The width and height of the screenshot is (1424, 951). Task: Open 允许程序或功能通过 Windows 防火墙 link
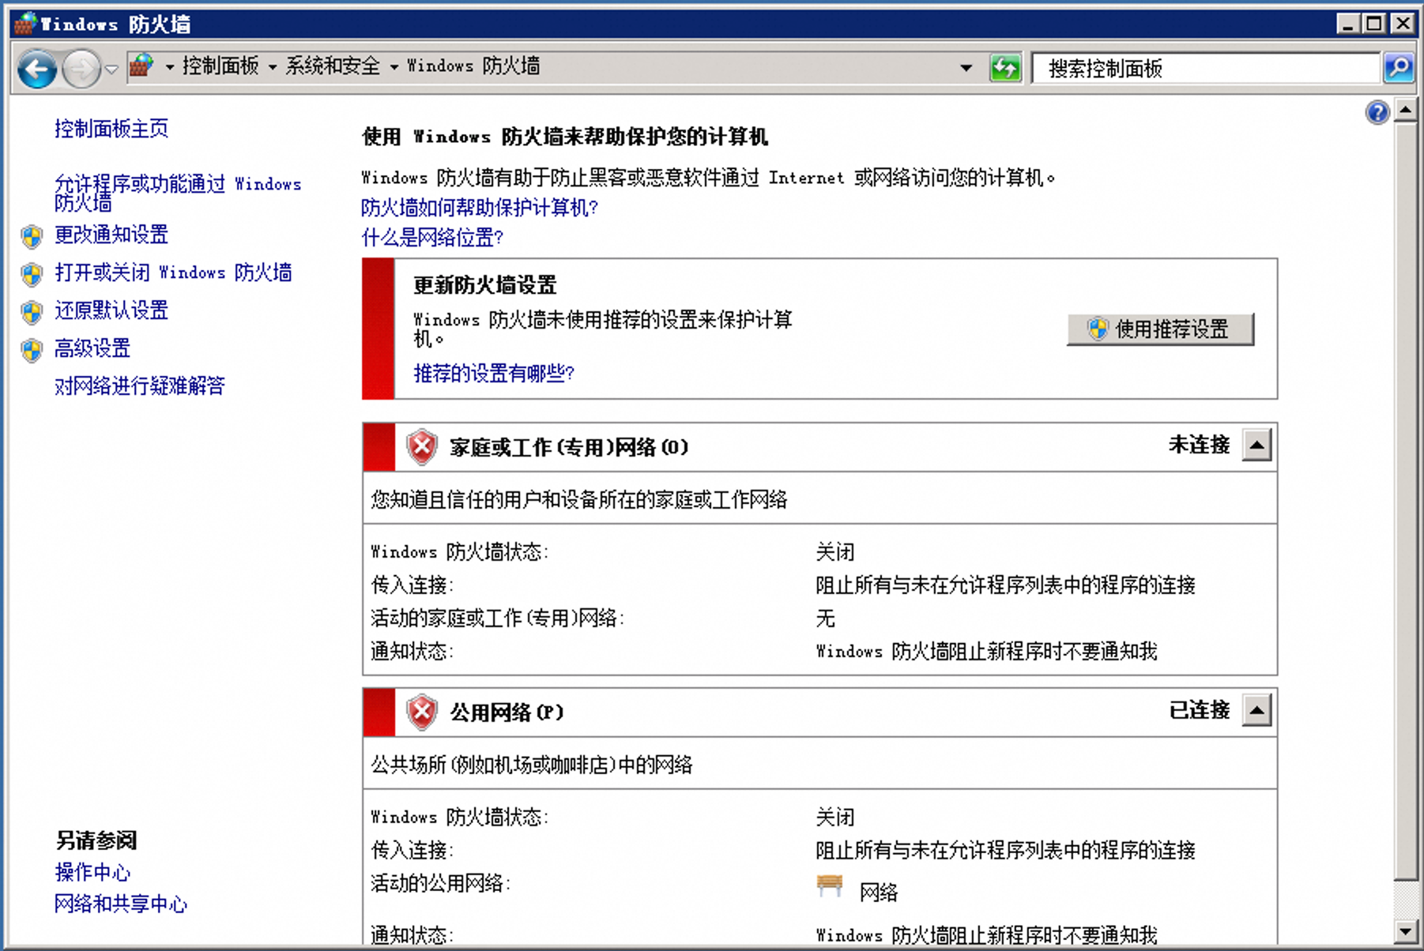click(178, 194)
